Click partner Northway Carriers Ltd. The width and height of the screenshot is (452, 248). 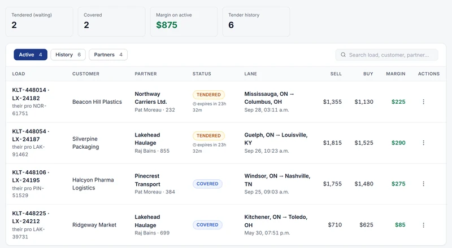[151, 98]
